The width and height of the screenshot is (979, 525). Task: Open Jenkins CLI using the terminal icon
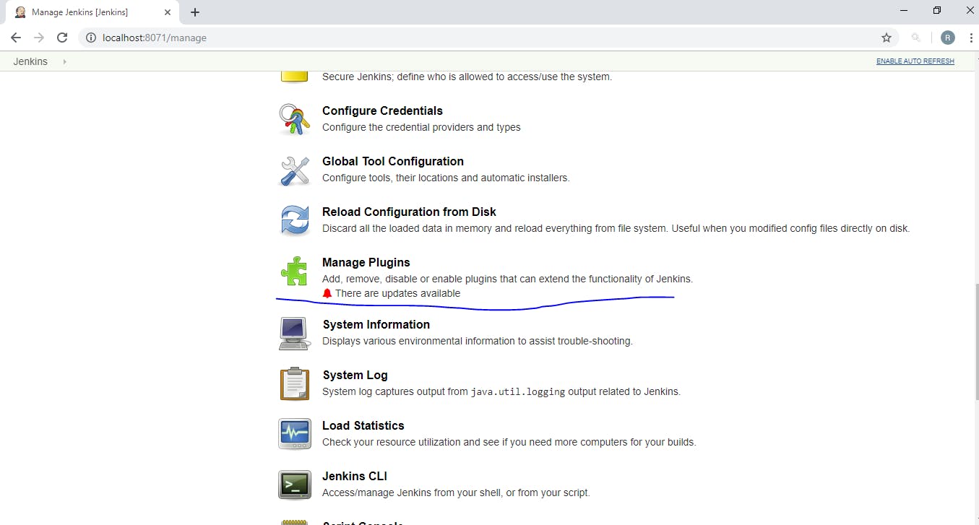point(294,485)
